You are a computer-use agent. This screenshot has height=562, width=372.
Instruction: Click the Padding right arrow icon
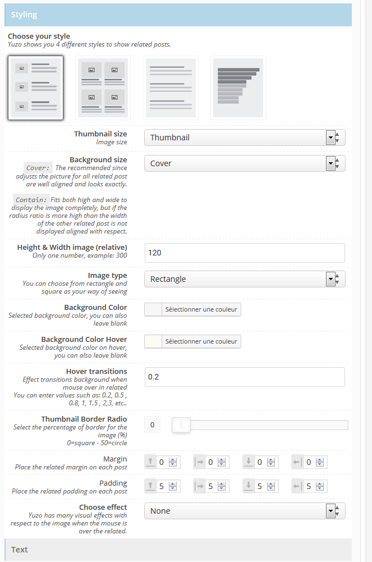(199, 486)
